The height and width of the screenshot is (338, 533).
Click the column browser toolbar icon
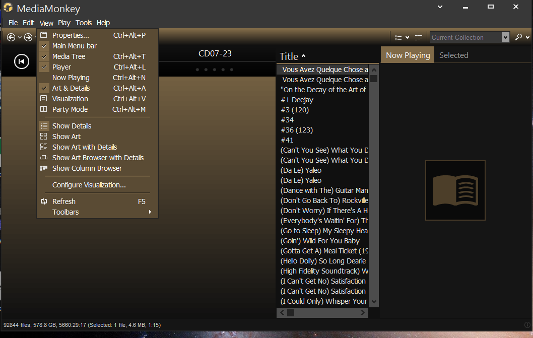pyautogui.click(x=418, y=37)
